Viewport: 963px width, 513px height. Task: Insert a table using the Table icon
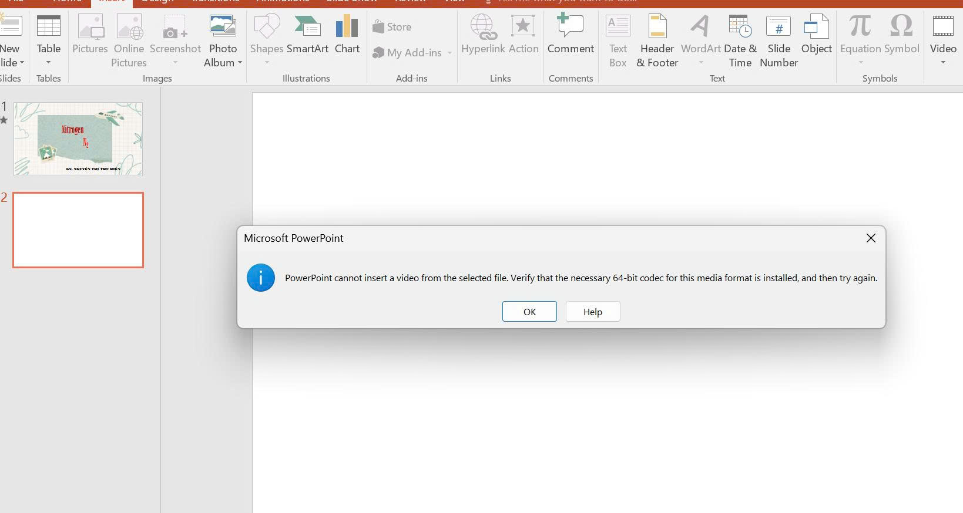pyautogui.click(x=49, y=27)
